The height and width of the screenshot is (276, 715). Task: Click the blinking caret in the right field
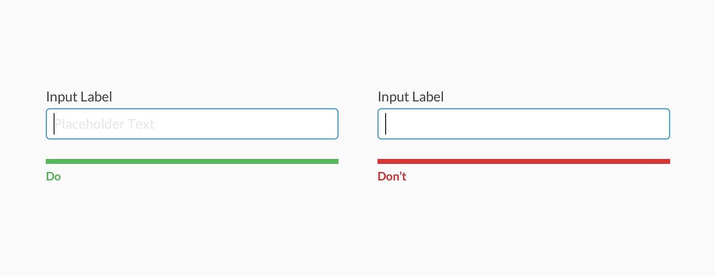pyautogui.click(x=385, y=124)
